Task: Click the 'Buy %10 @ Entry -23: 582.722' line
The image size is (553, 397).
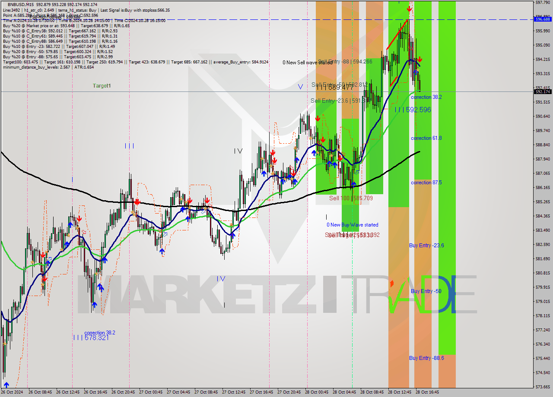Action: [59, 46]
